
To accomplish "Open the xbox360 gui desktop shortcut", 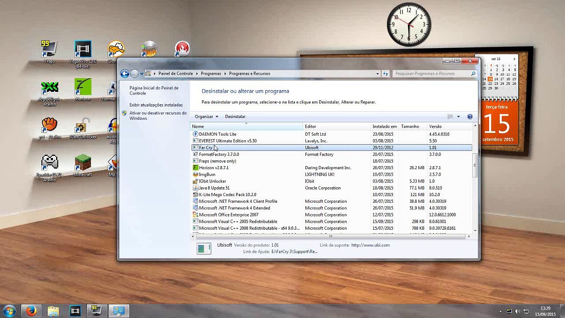I will pos(49,93).
